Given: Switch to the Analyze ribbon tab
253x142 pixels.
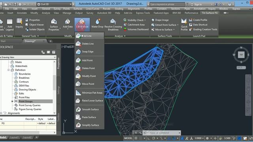Looking at the screenshot, I should (x=46, y=13).
